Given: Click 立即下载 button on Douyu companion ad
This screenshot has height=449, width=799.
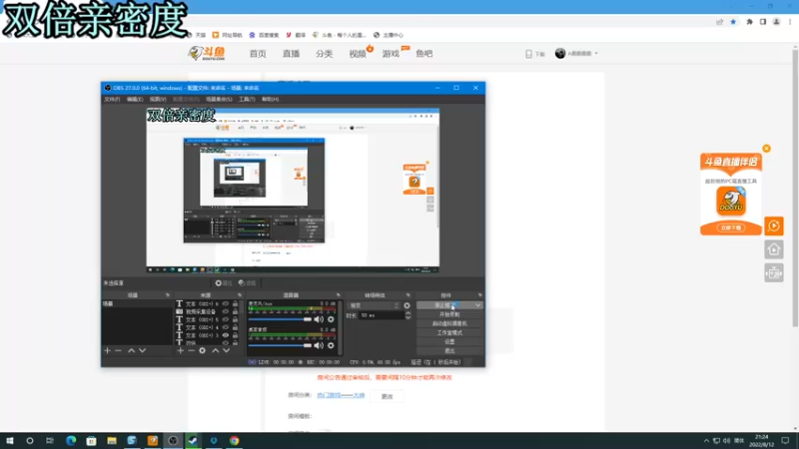Looking at the screenshot, I should tap(731, 227).
